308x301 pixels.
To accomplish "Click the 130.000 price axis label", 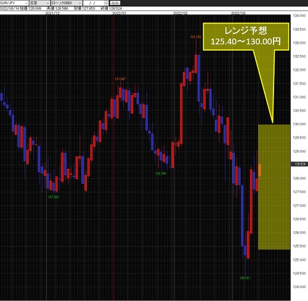I will tap(299, 124).
